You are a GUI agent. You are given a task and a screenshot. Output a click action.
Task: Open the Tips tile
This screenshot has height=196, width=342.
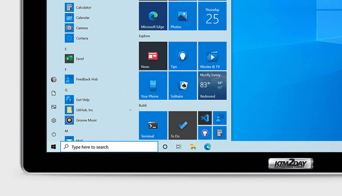point(182,56)
